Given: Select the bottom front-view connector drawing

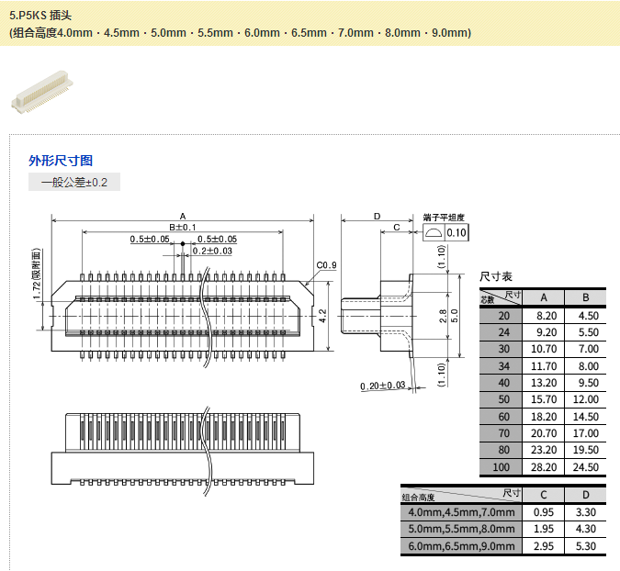Looking at the screenshot, I should (x=184, y=450).
